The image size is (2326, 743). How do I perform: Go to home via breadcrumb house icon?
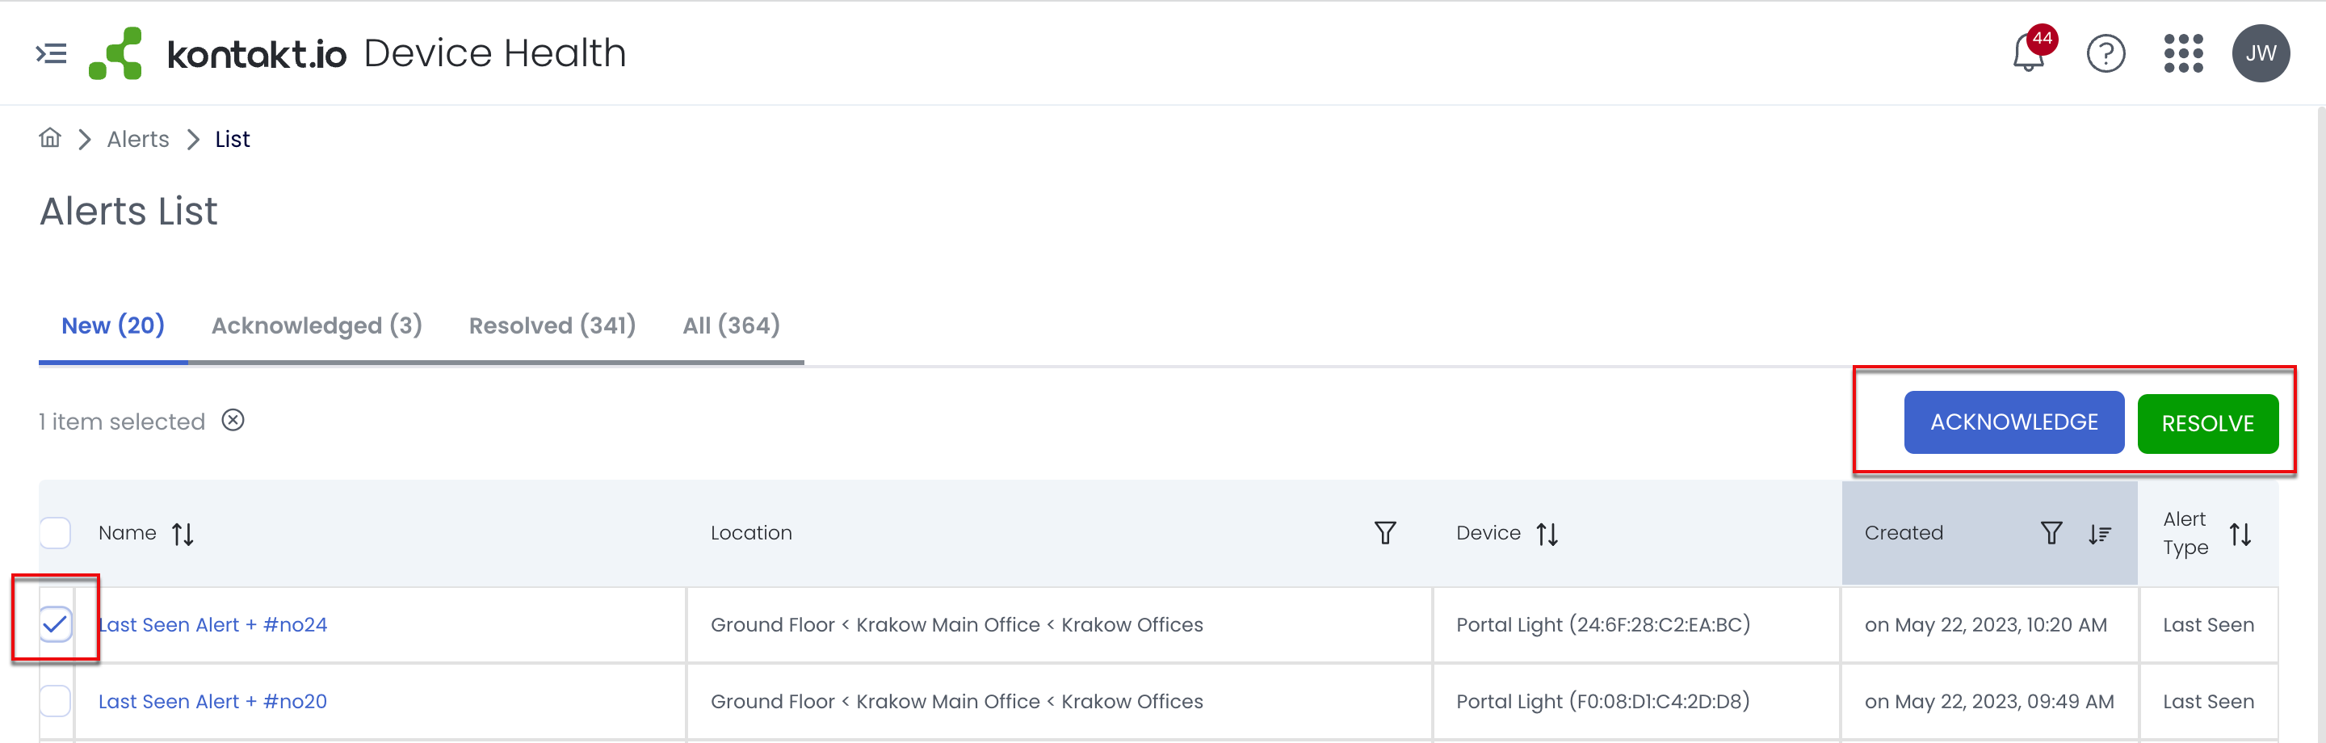(49, 138)
